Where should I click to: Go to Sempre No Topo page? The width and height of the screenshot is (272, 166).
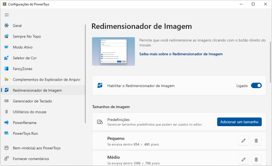coord(27,36)
